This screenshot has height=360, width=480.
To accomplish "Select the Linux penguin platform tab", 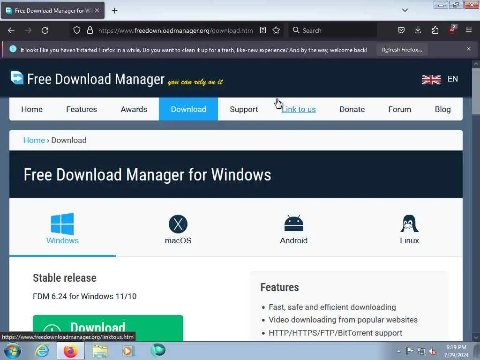I will (x=409, y=230).
